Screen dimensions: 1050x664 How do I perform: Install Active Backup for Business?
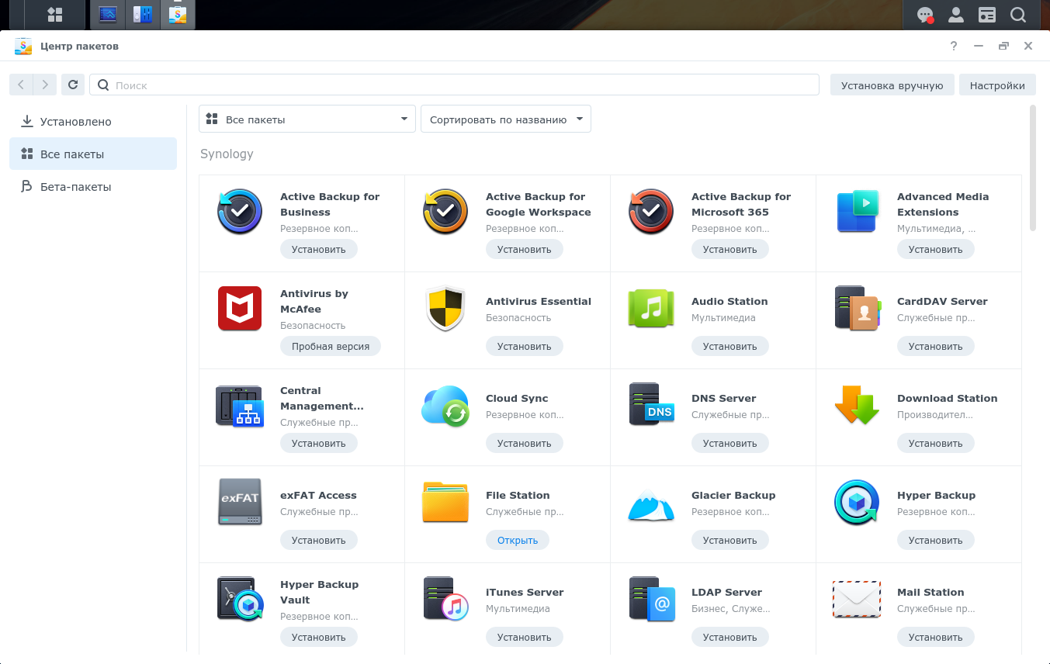(319, 249)
